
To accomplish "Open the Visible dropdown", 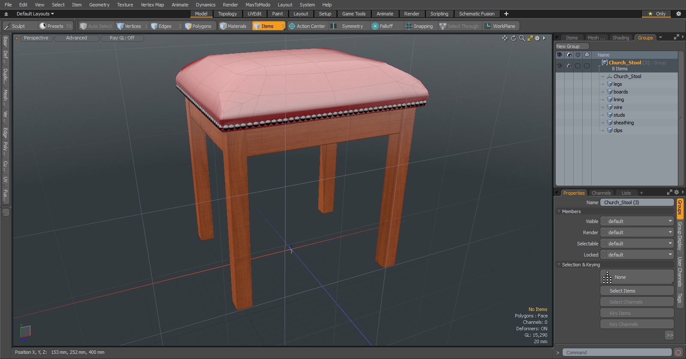I will 637,221.
